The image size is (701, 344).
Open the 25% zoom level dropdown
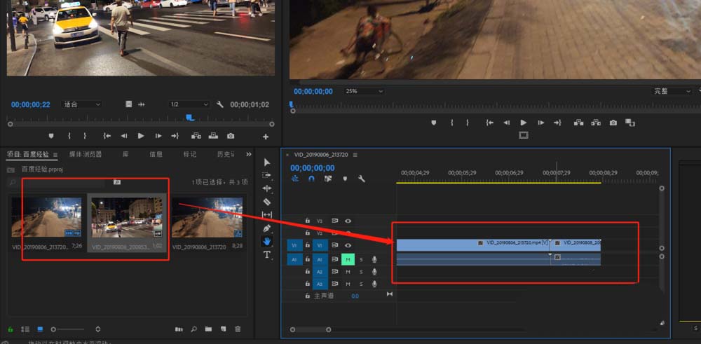pos(365,91)
